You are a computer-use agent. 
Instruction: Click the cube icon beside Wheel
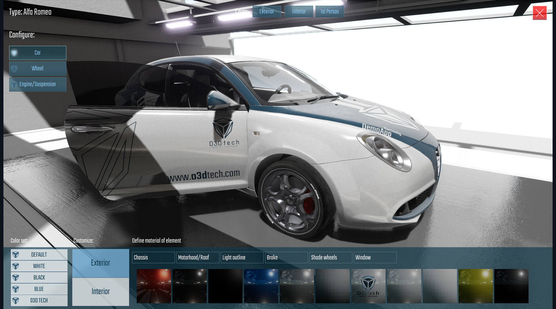pos(14,69)
